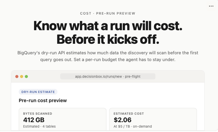
Task: Open the three-dot more options menu
Action: click(211, 6)
